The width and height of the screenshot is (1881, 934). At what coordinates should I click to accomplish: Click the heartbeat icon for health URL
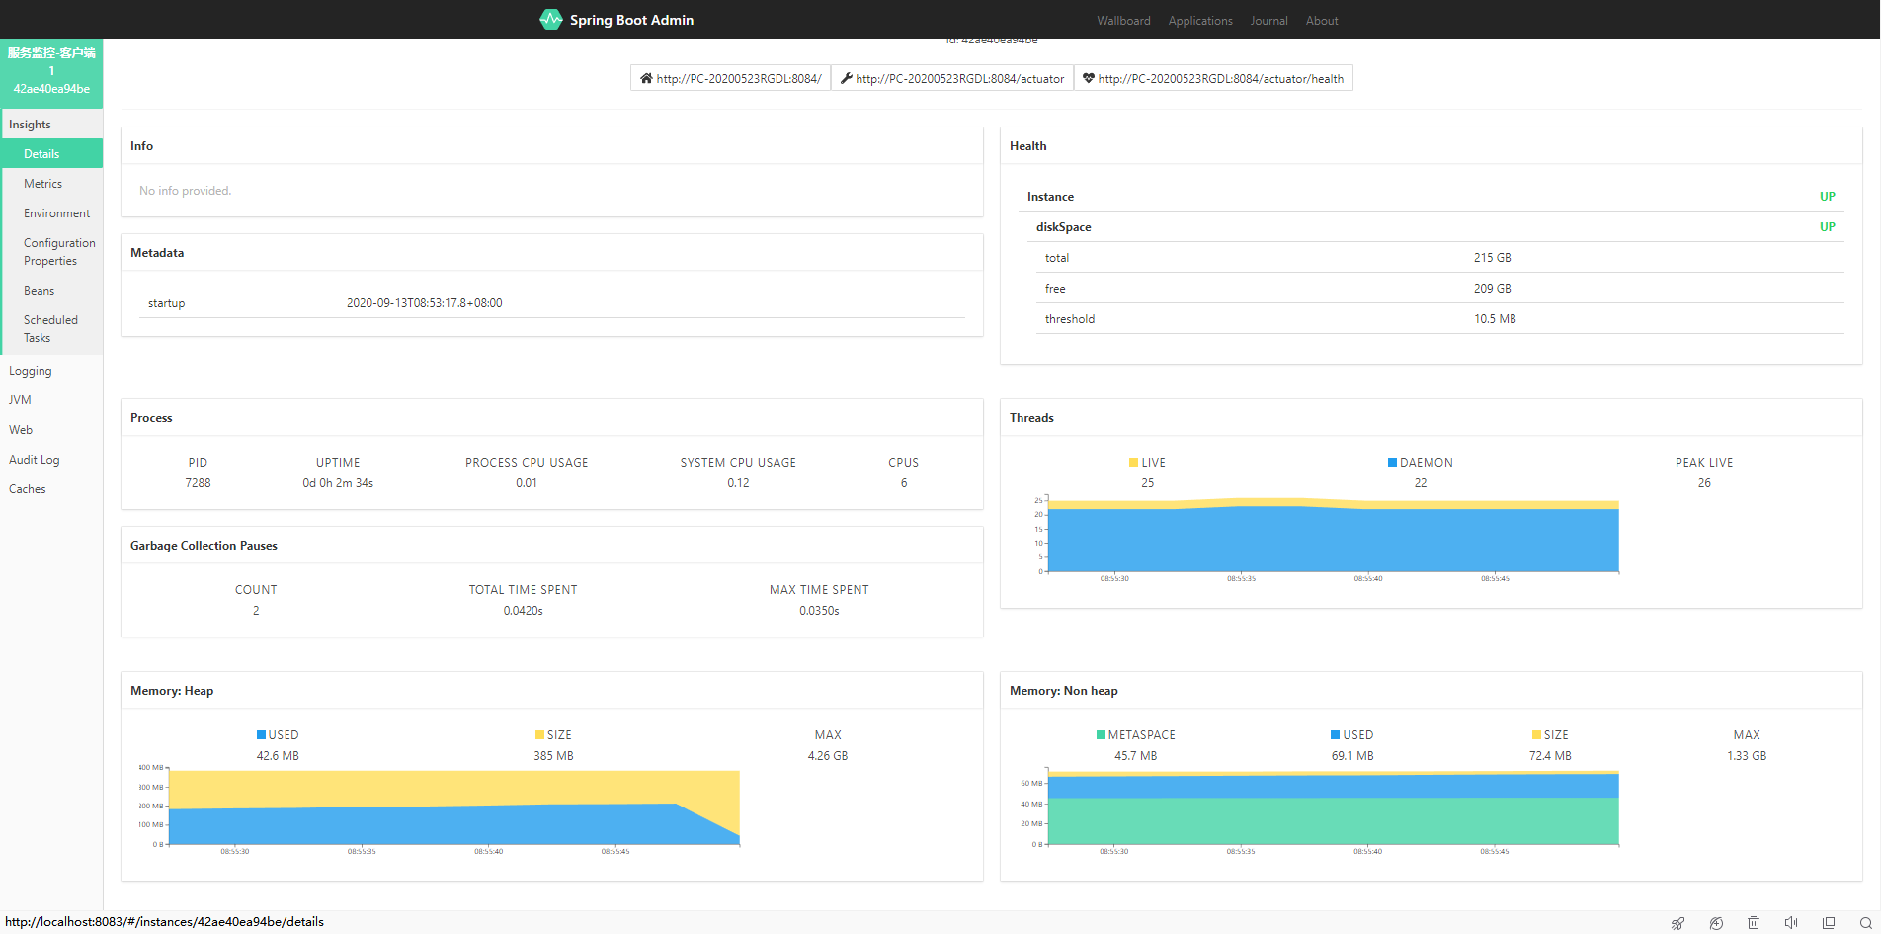point(1089,78)
